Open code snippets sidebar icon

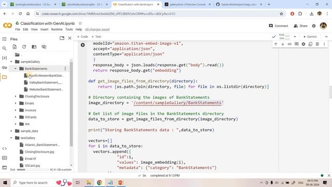tap(5, 149)
